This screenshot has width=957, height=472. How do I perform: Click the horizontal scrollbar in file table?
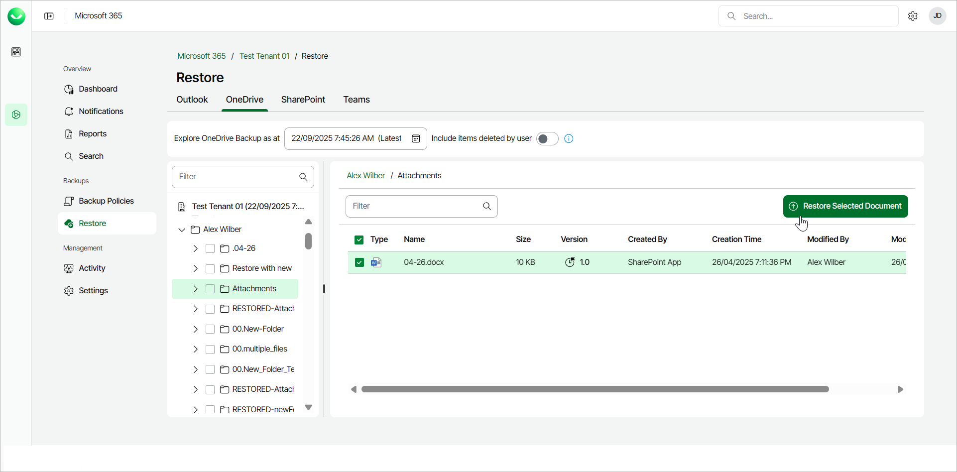click(x=595, y=389)
